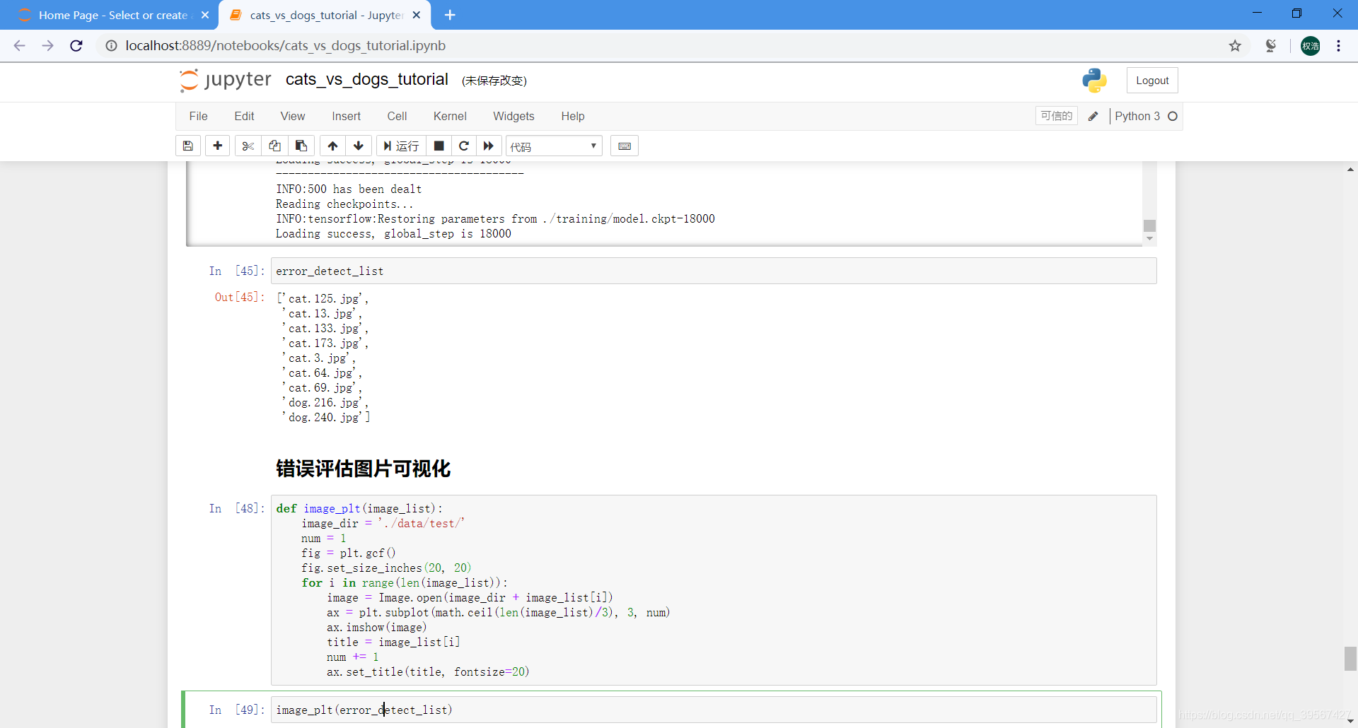Click page vertical scrollbar thumb
Screen dimensions: 1358x728
[1350, 658]
